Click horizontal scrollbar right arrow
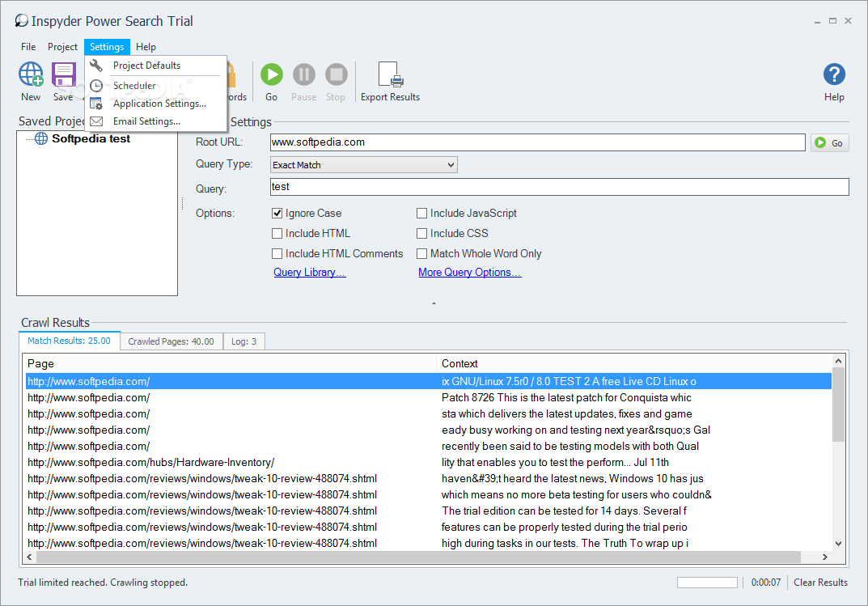 coord(825,557)
